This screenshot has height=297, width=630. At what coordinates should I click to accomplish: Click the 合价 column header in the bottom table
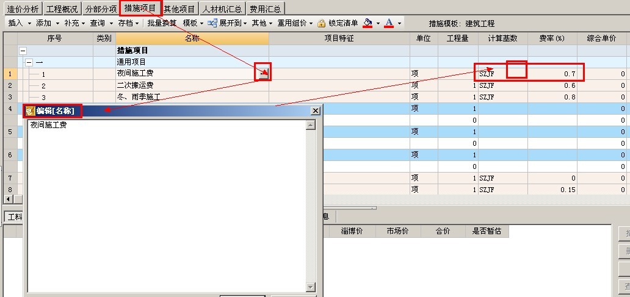coord(444,231)
